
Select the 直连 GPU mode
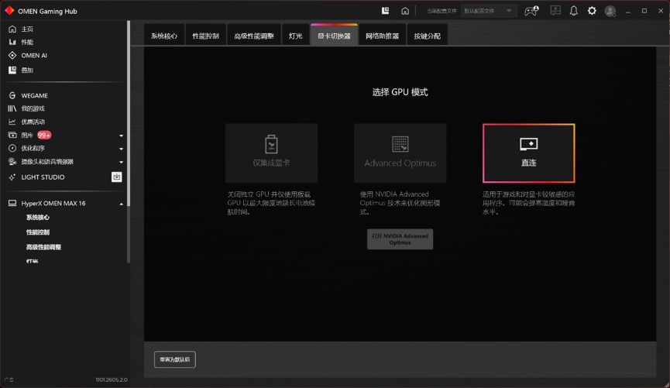pyautogui.click(x=528, y=153)
